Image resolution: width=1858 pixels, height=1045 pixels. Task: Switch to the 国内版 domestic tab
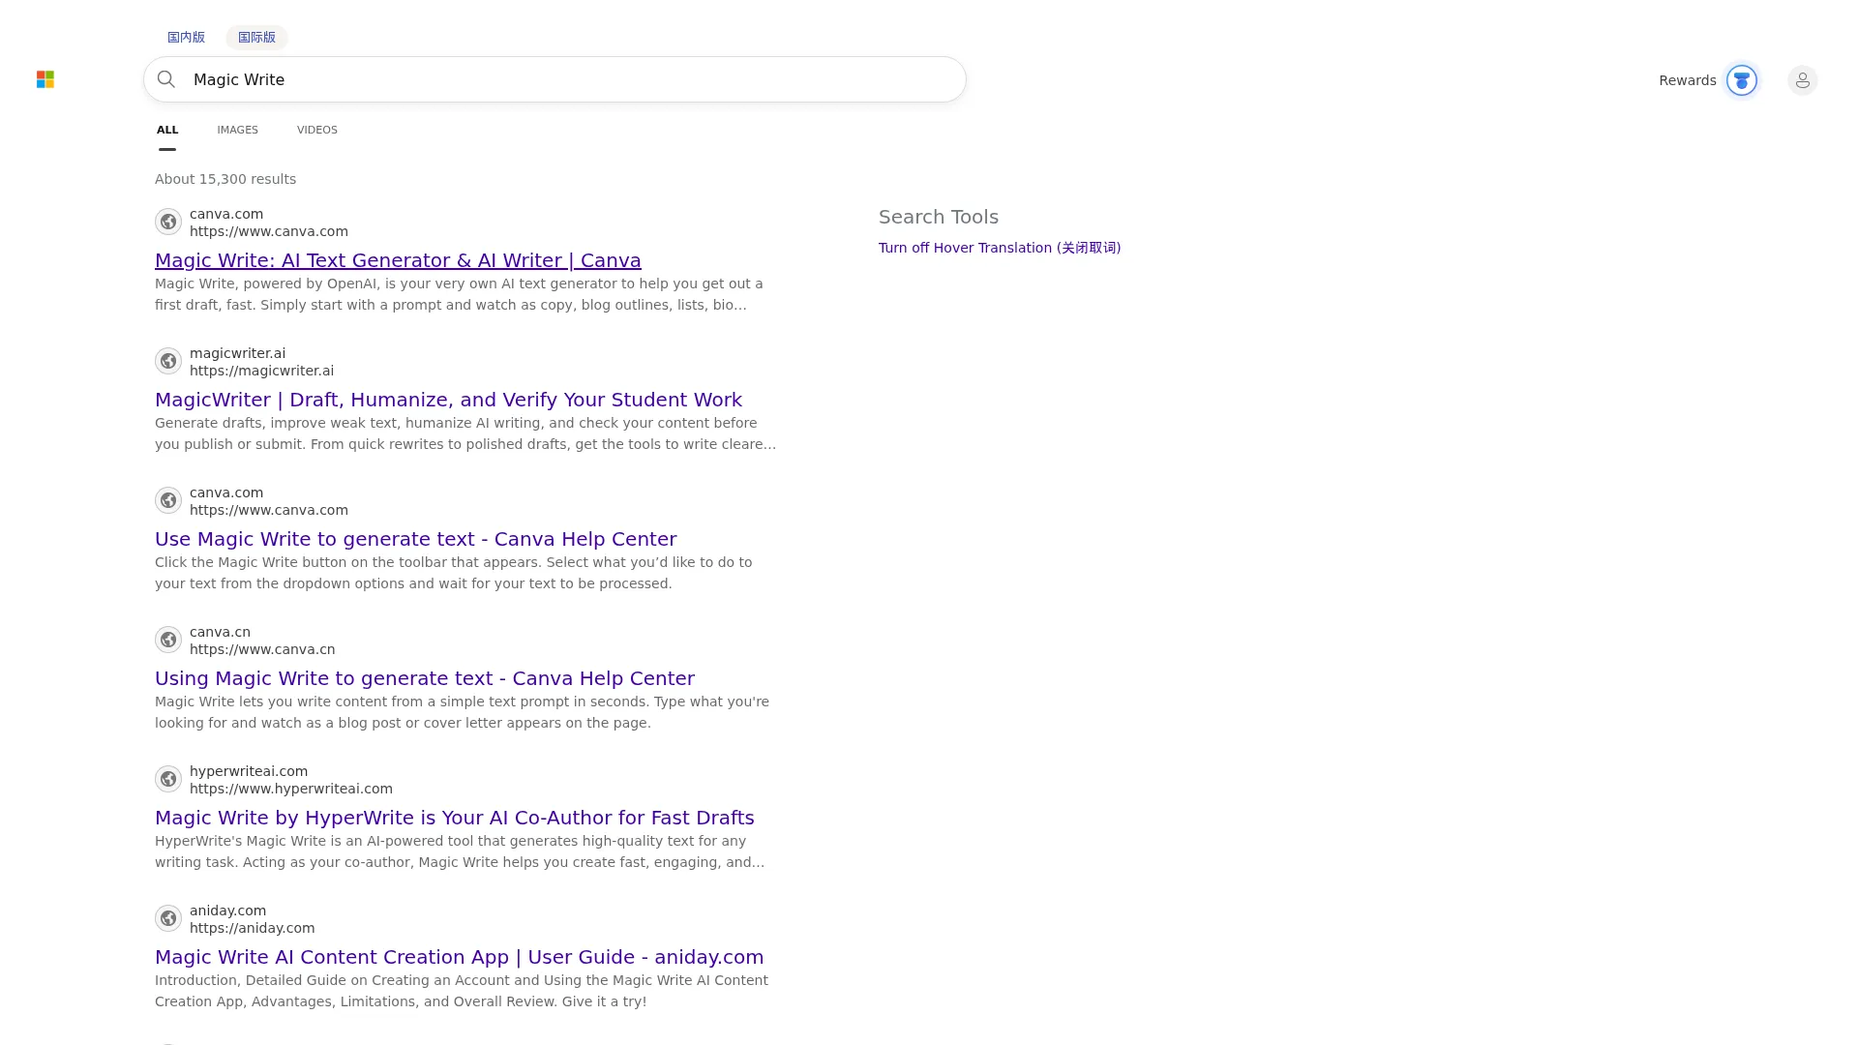pos(186,37)
